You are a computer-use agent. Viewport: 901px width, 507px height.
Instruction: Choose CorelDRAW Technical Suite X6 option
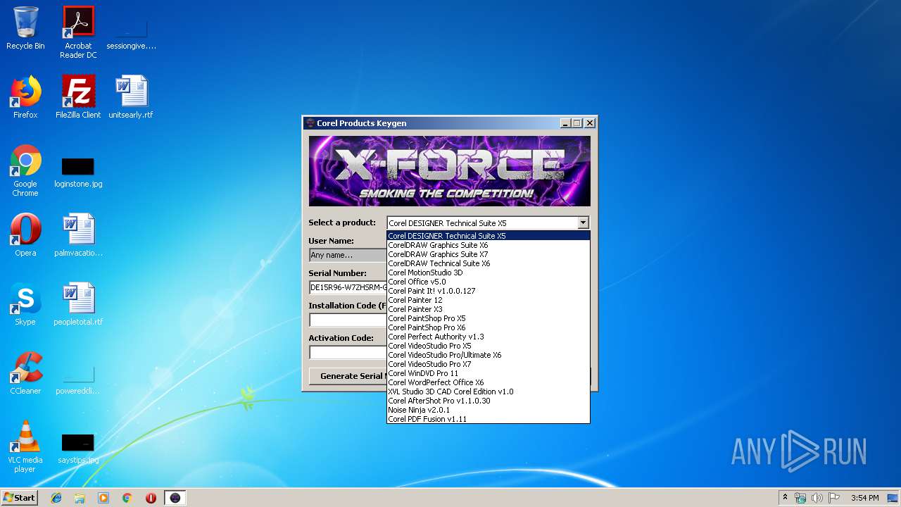(x=489, y=263)
